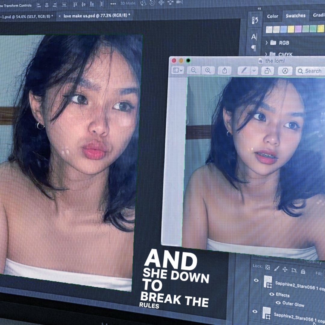Switch to the love make us.psd tab
The height and width of the screenshot is (325, 325).
(96, 16)
